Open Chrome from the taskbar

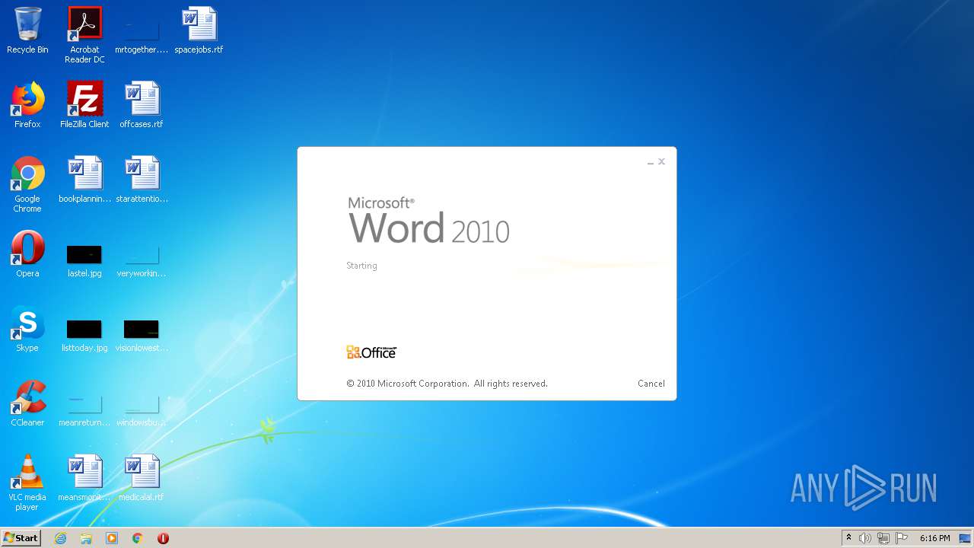[138, 538]
